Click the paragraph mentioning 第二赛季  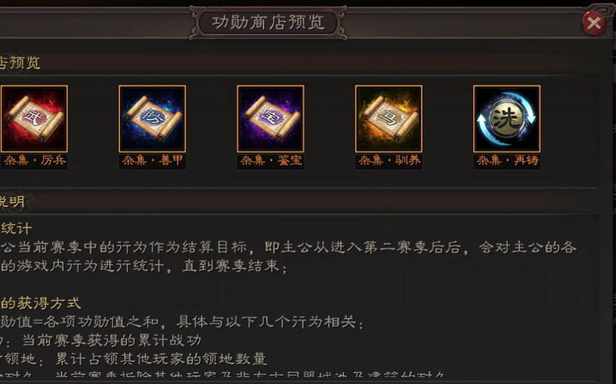289,256
